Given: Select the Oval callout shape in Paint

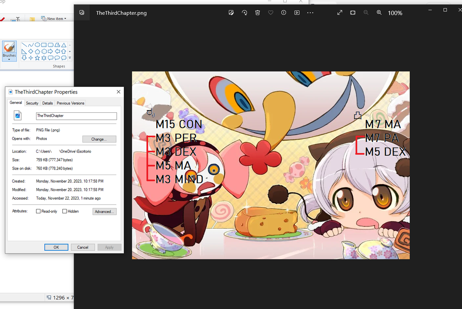Looking at the screenshot, I should point(57,58).
